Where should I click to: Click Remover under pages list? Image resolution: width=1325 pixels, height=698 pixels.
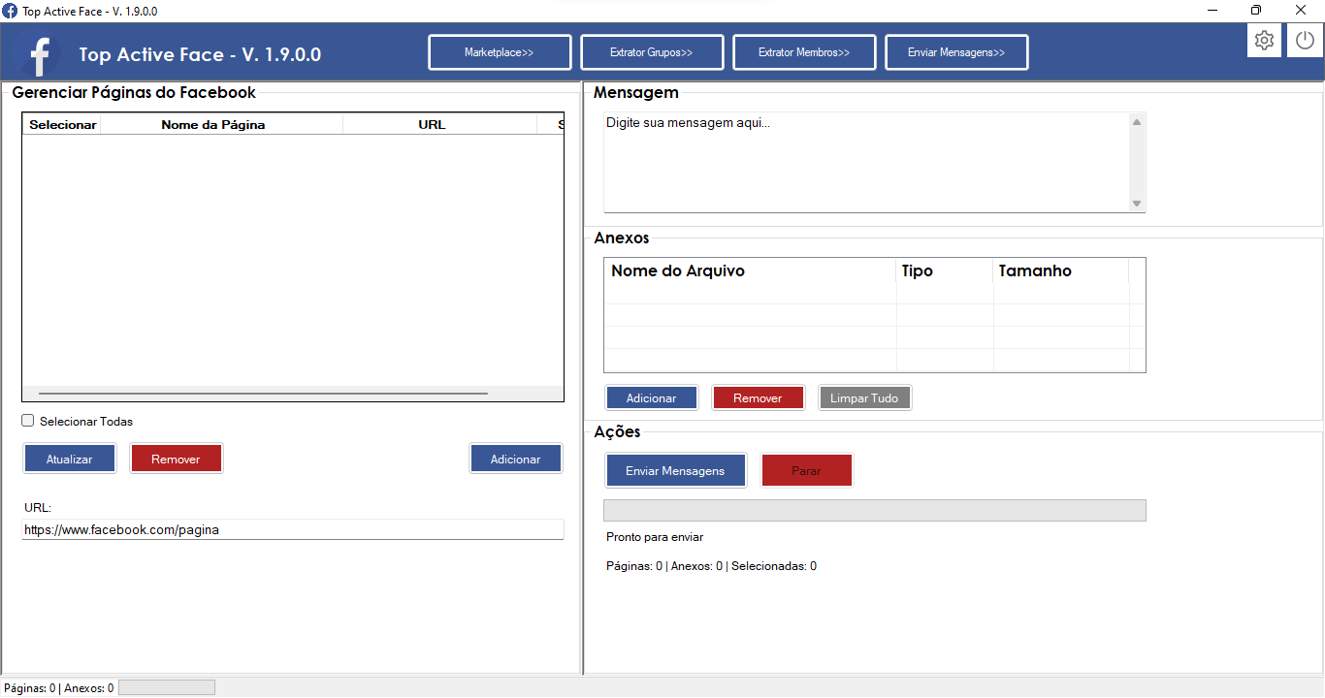[176, 459]
